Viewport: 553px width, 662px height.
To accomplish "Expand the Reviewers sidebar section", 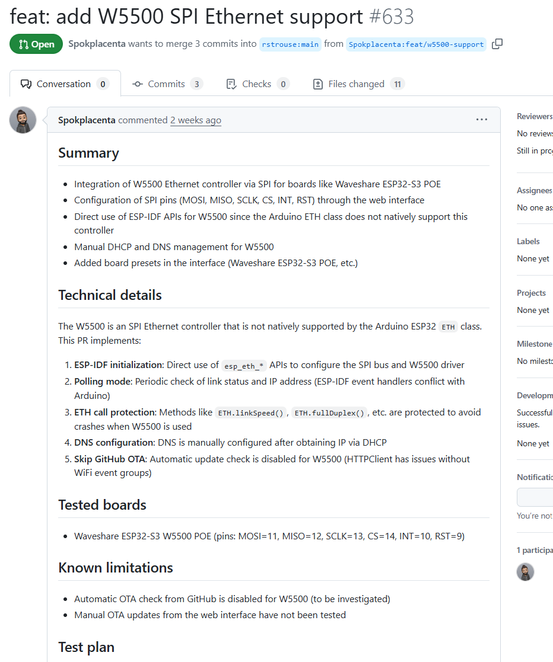I will (534, 116).
